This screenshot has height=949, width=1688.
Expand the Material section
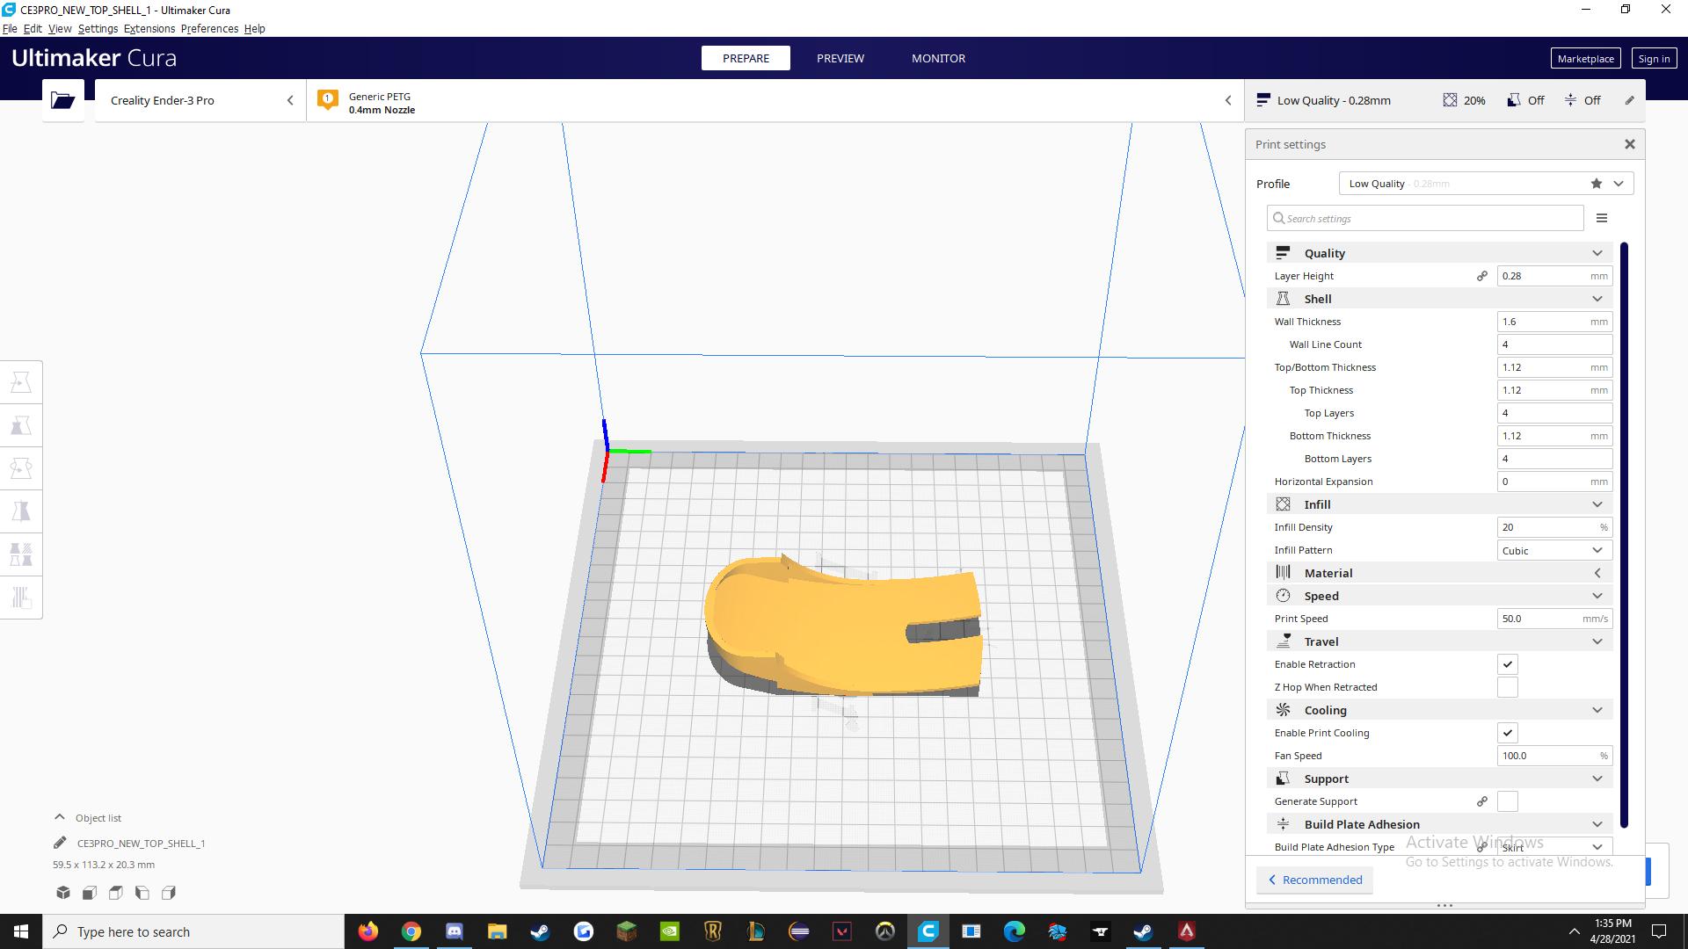(1440, 573)
